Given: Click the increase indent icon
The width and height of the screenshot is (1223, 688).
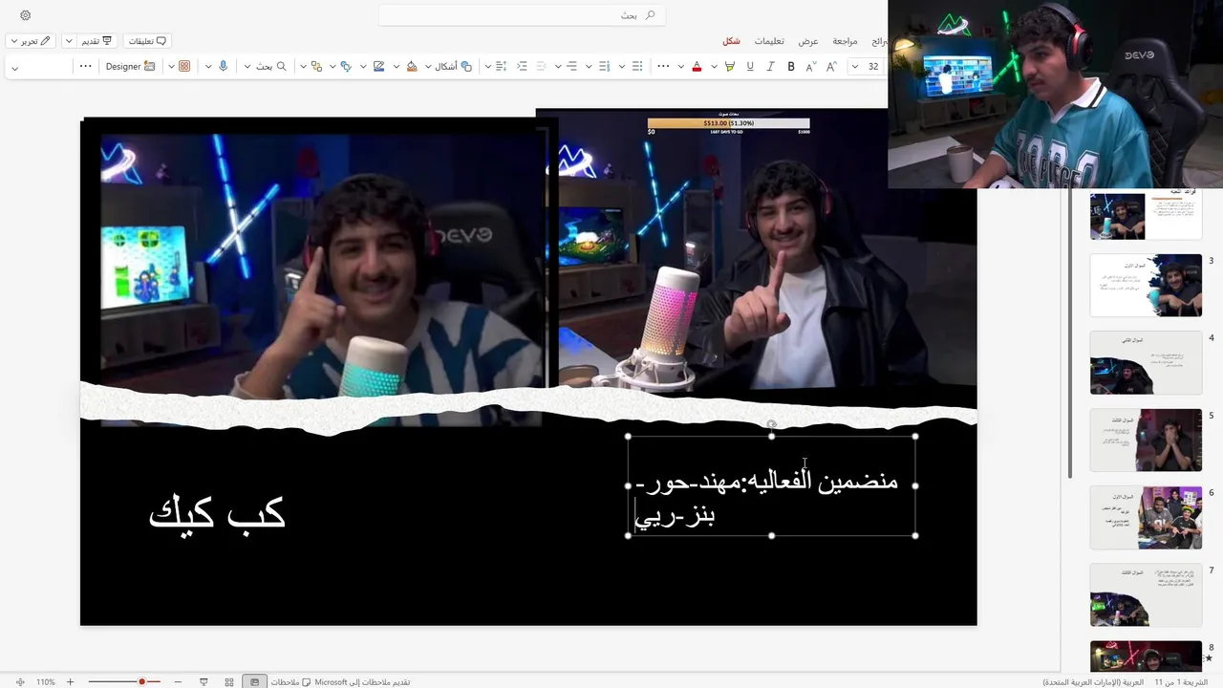Looking at the screenshot, I should [x=522, y=67].
